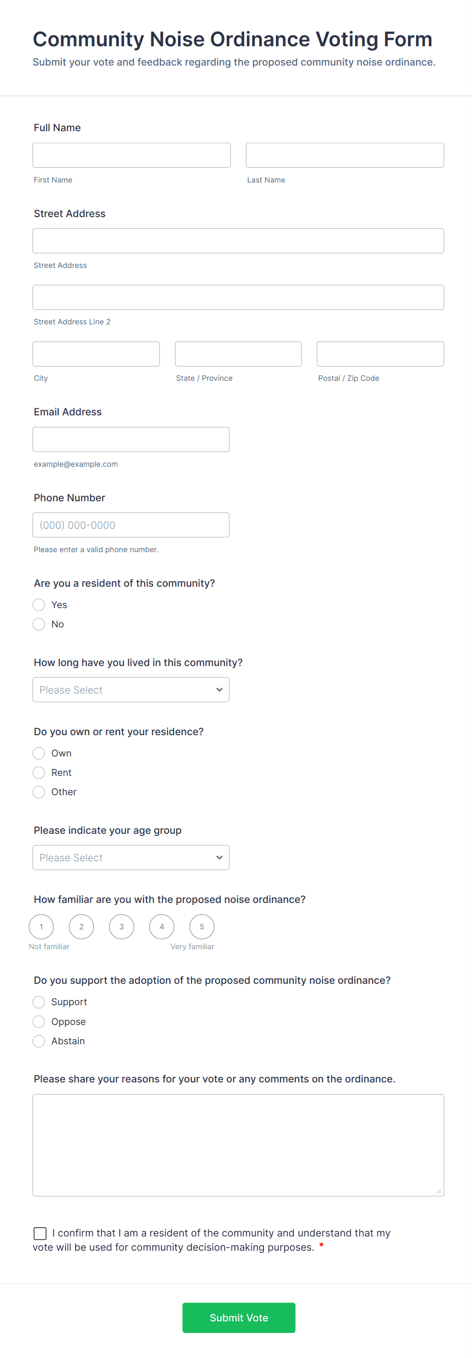Rate familiarity as 1, Not familiar
Viewport: 472px width, 1358px height.
coord(41,927)
